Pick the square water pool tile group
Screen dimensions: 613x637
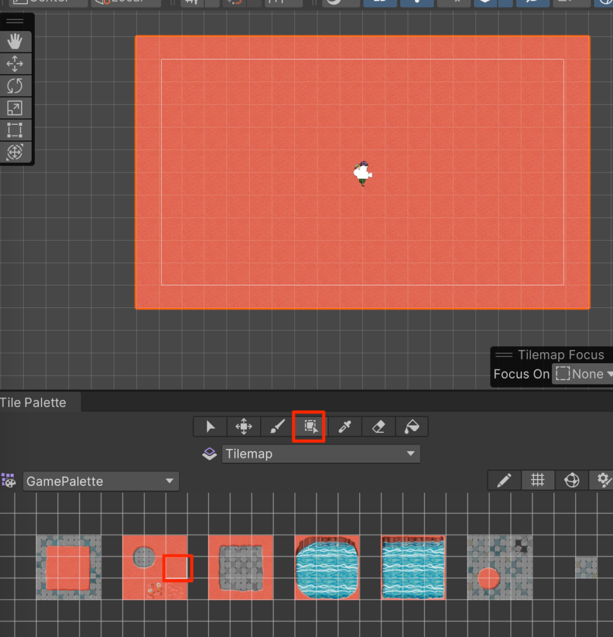(413, 567)
